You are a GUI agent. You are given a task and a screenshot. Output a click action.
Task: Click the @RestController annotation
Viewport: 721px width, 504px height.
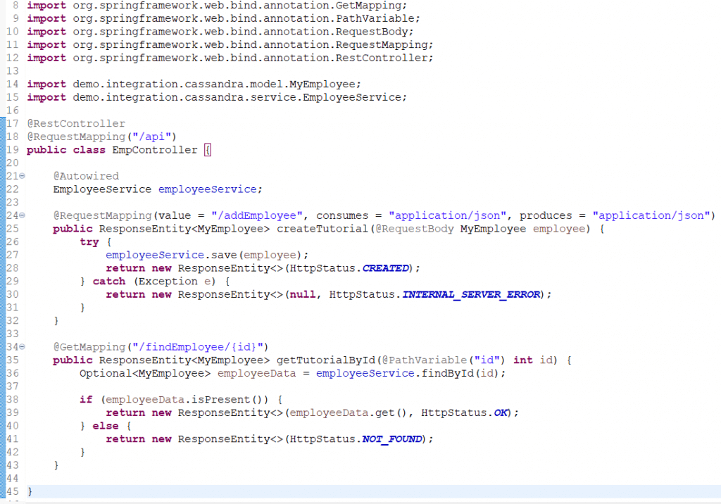[x=76, y=124]
